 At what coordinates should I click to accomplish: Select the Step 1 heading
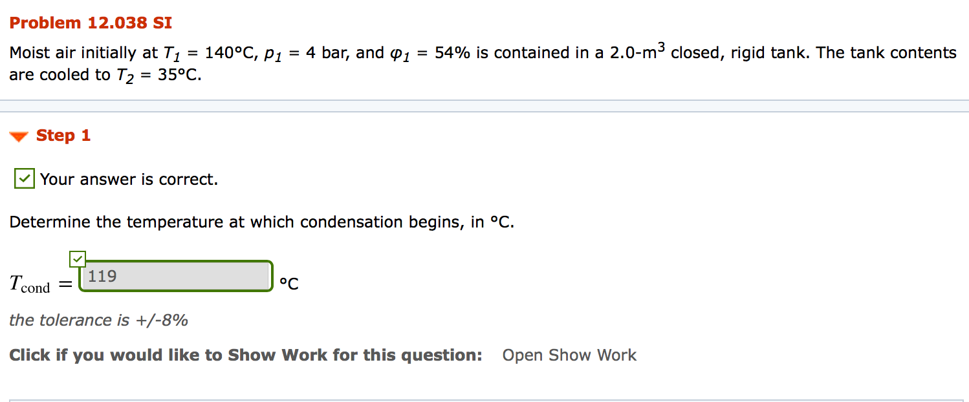click(63, 136)
